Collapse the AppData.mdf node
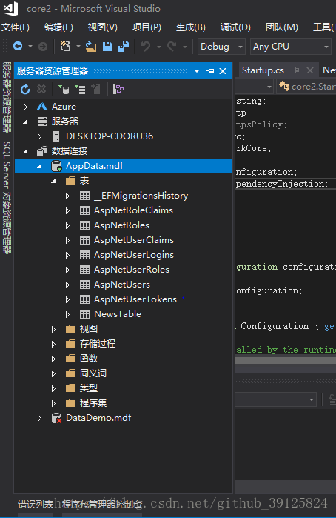This screenshot has height=518, width=336. (39, 166)
